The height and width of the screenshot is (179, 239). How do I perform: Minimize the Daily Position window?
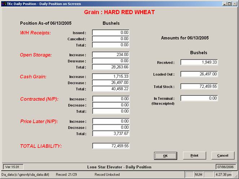(x=225, y=4)
